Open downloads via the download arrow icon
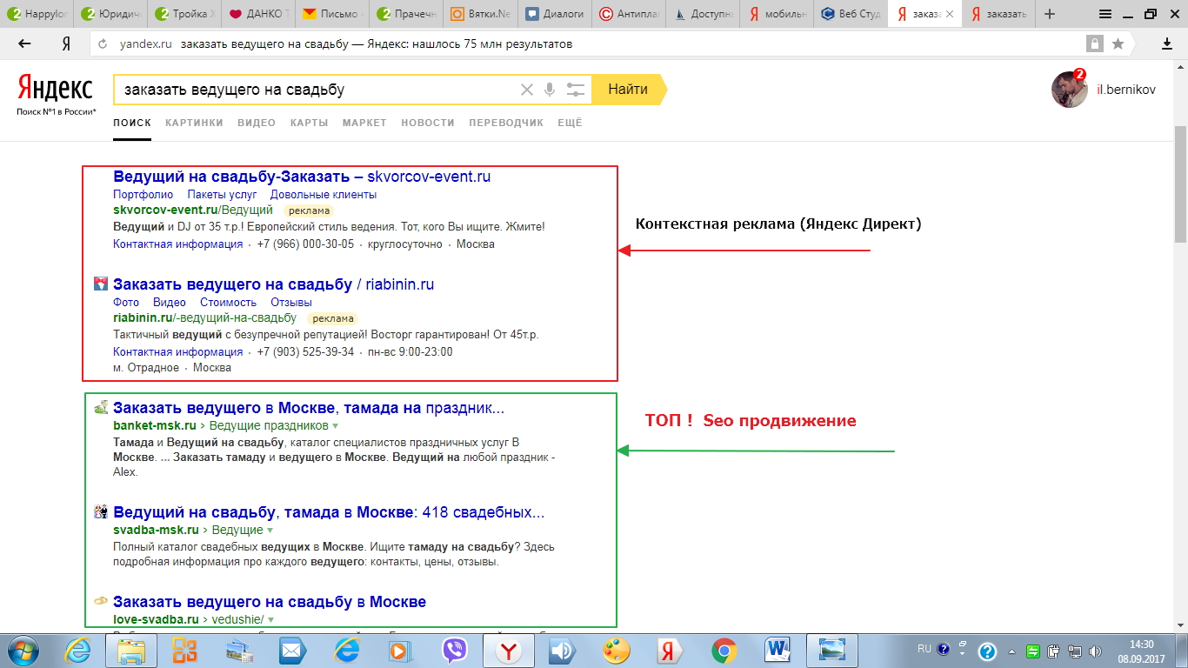Screen dimensions: 1188x668 [x=1167, y=43]
